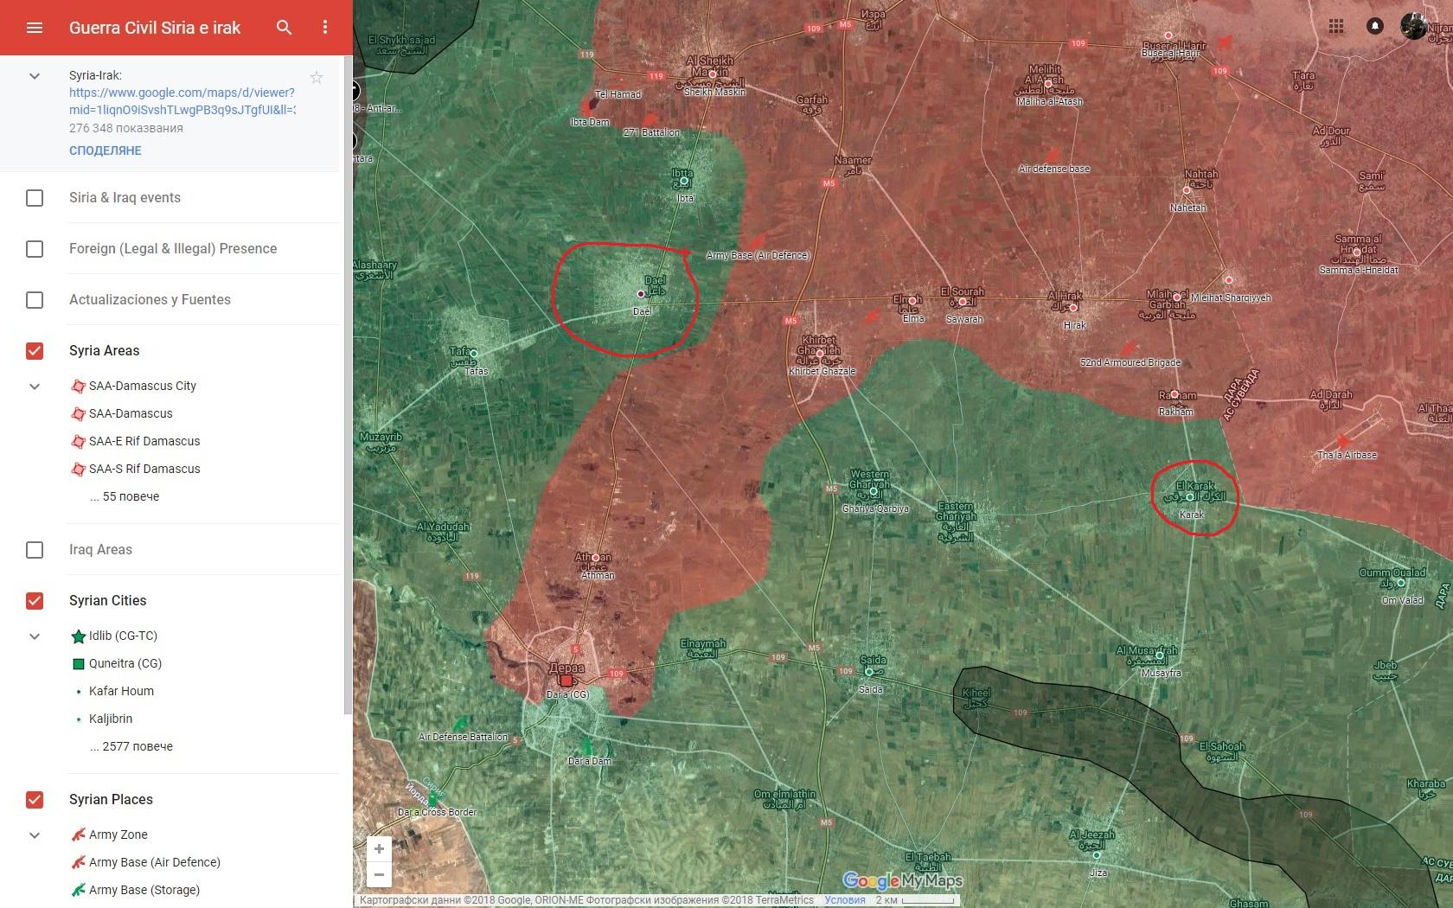The width and height of the screenshot is (1453, 908).
Task: Collapse the Syrian Cities item list
Action: pos(35,636)
